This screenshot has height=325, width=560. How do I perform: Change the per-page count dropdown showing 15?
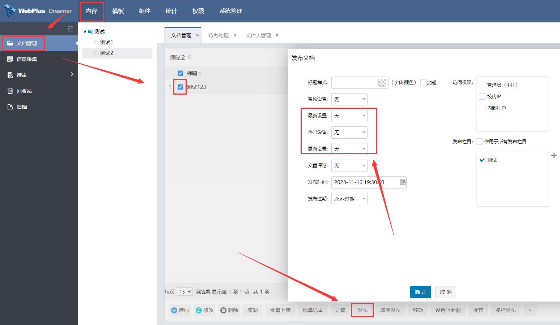185,292
